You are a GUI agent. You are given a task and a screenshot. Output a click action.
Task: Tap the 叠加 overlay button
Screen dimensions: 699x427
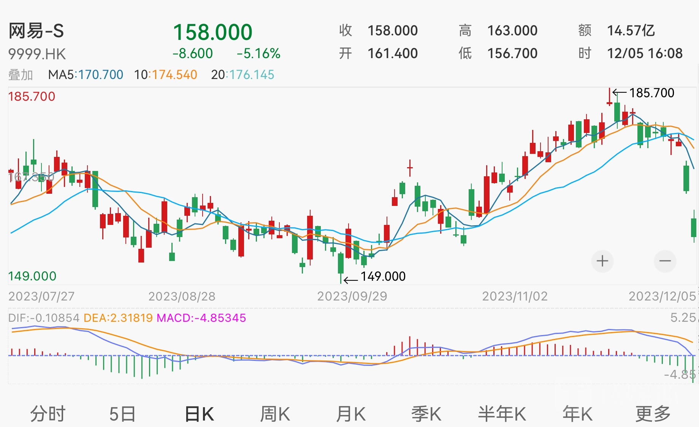[x=21, y=75]
